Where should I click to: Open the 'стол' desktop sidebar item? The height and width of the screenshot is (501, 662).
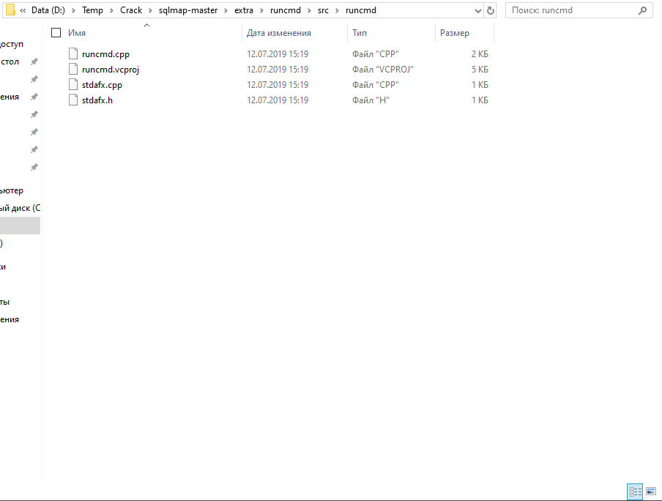coord(10,62)
